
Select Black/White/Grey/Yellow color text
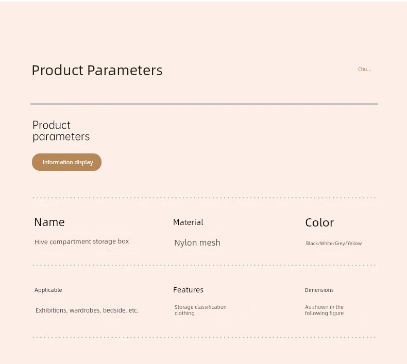tap(334, 244)
